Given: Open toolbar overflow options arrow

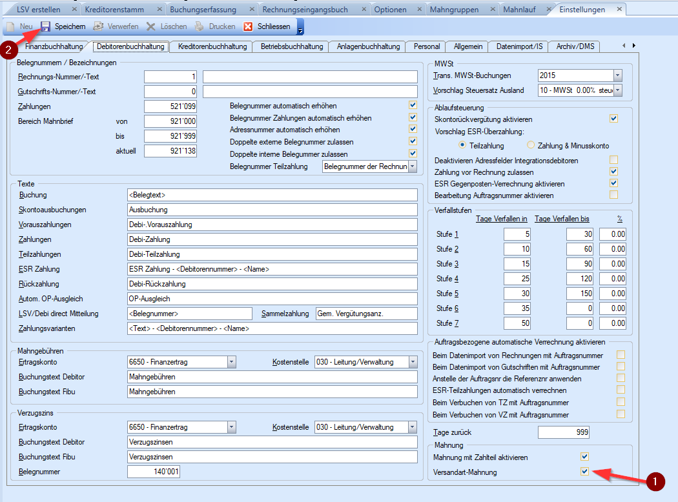Looking at the screenshot, I should 300,28.
